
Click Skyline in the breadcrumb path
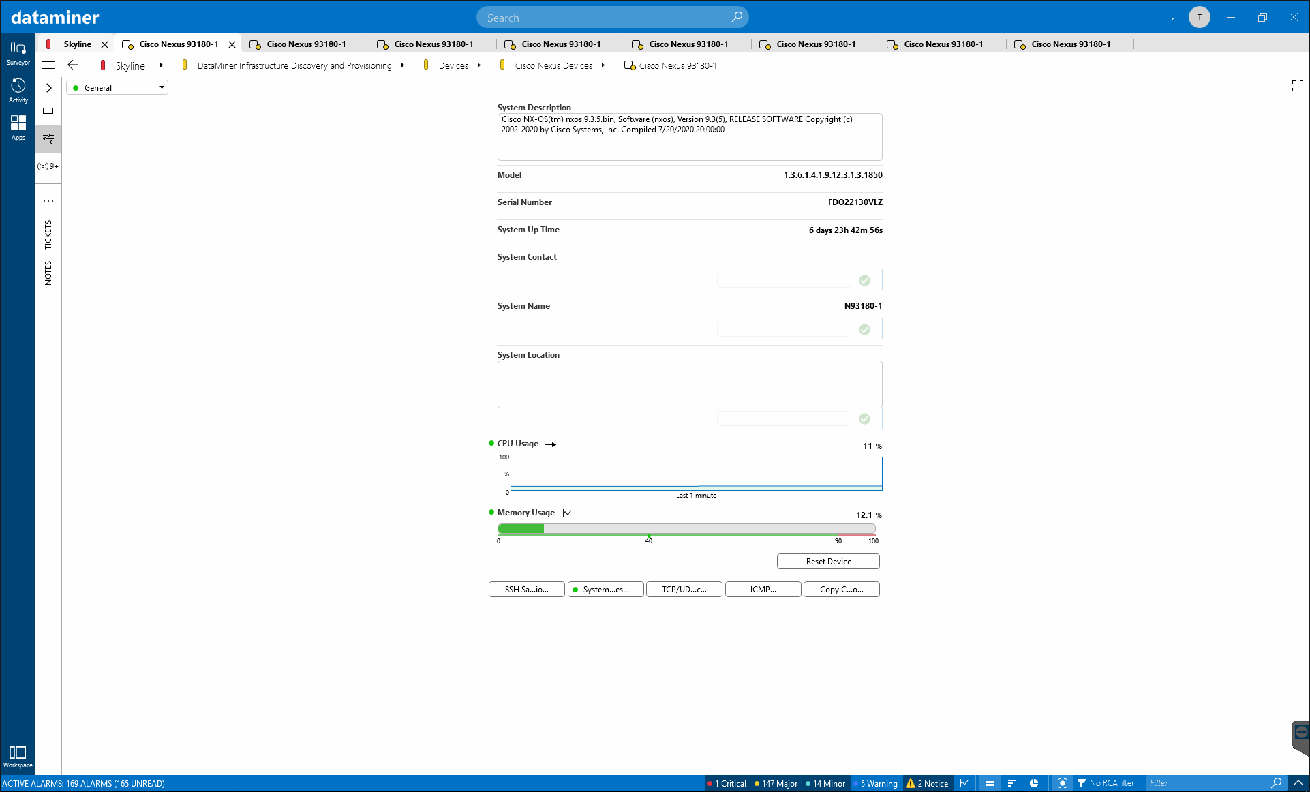coord(130,66)
